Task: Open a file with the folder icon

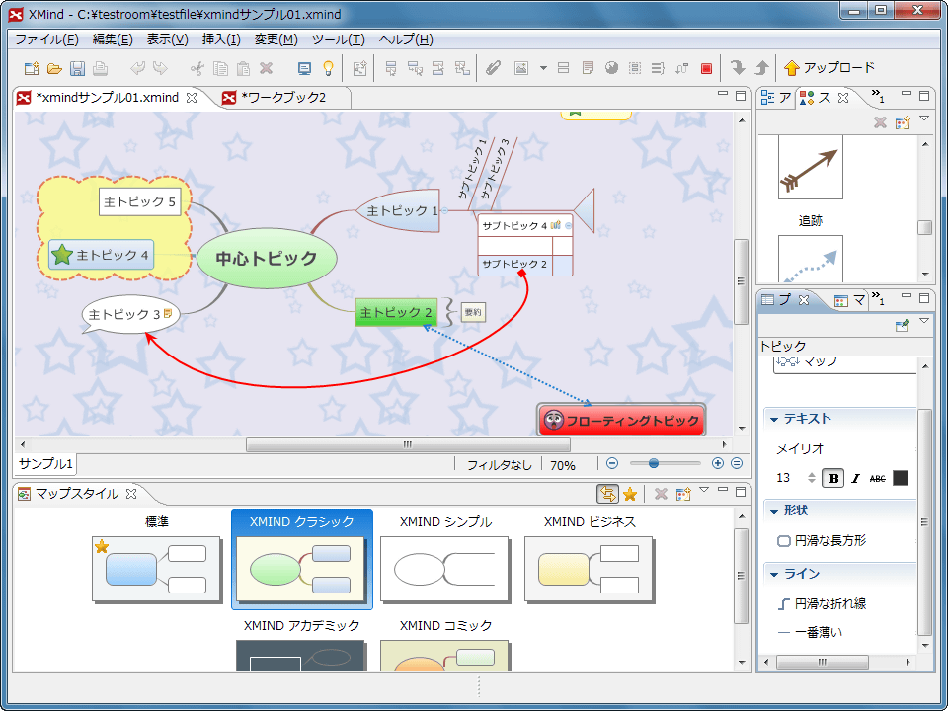Action: tap(54, 68)
